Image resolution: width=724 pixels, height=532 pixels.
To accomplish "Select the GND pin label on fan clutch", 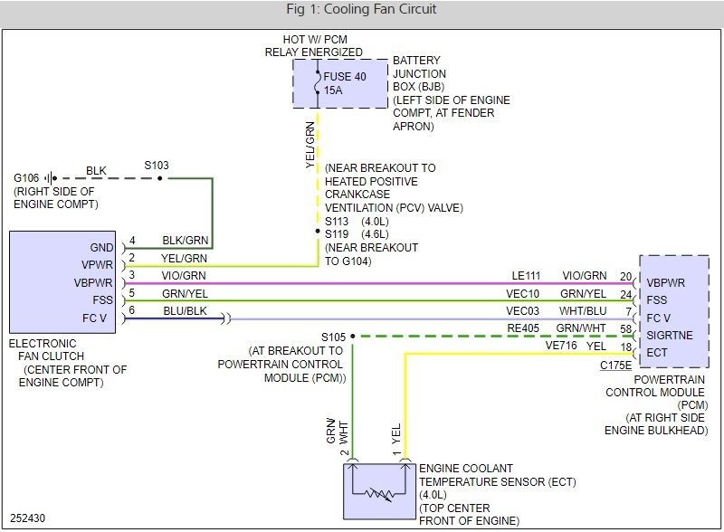I will [101, 248].
